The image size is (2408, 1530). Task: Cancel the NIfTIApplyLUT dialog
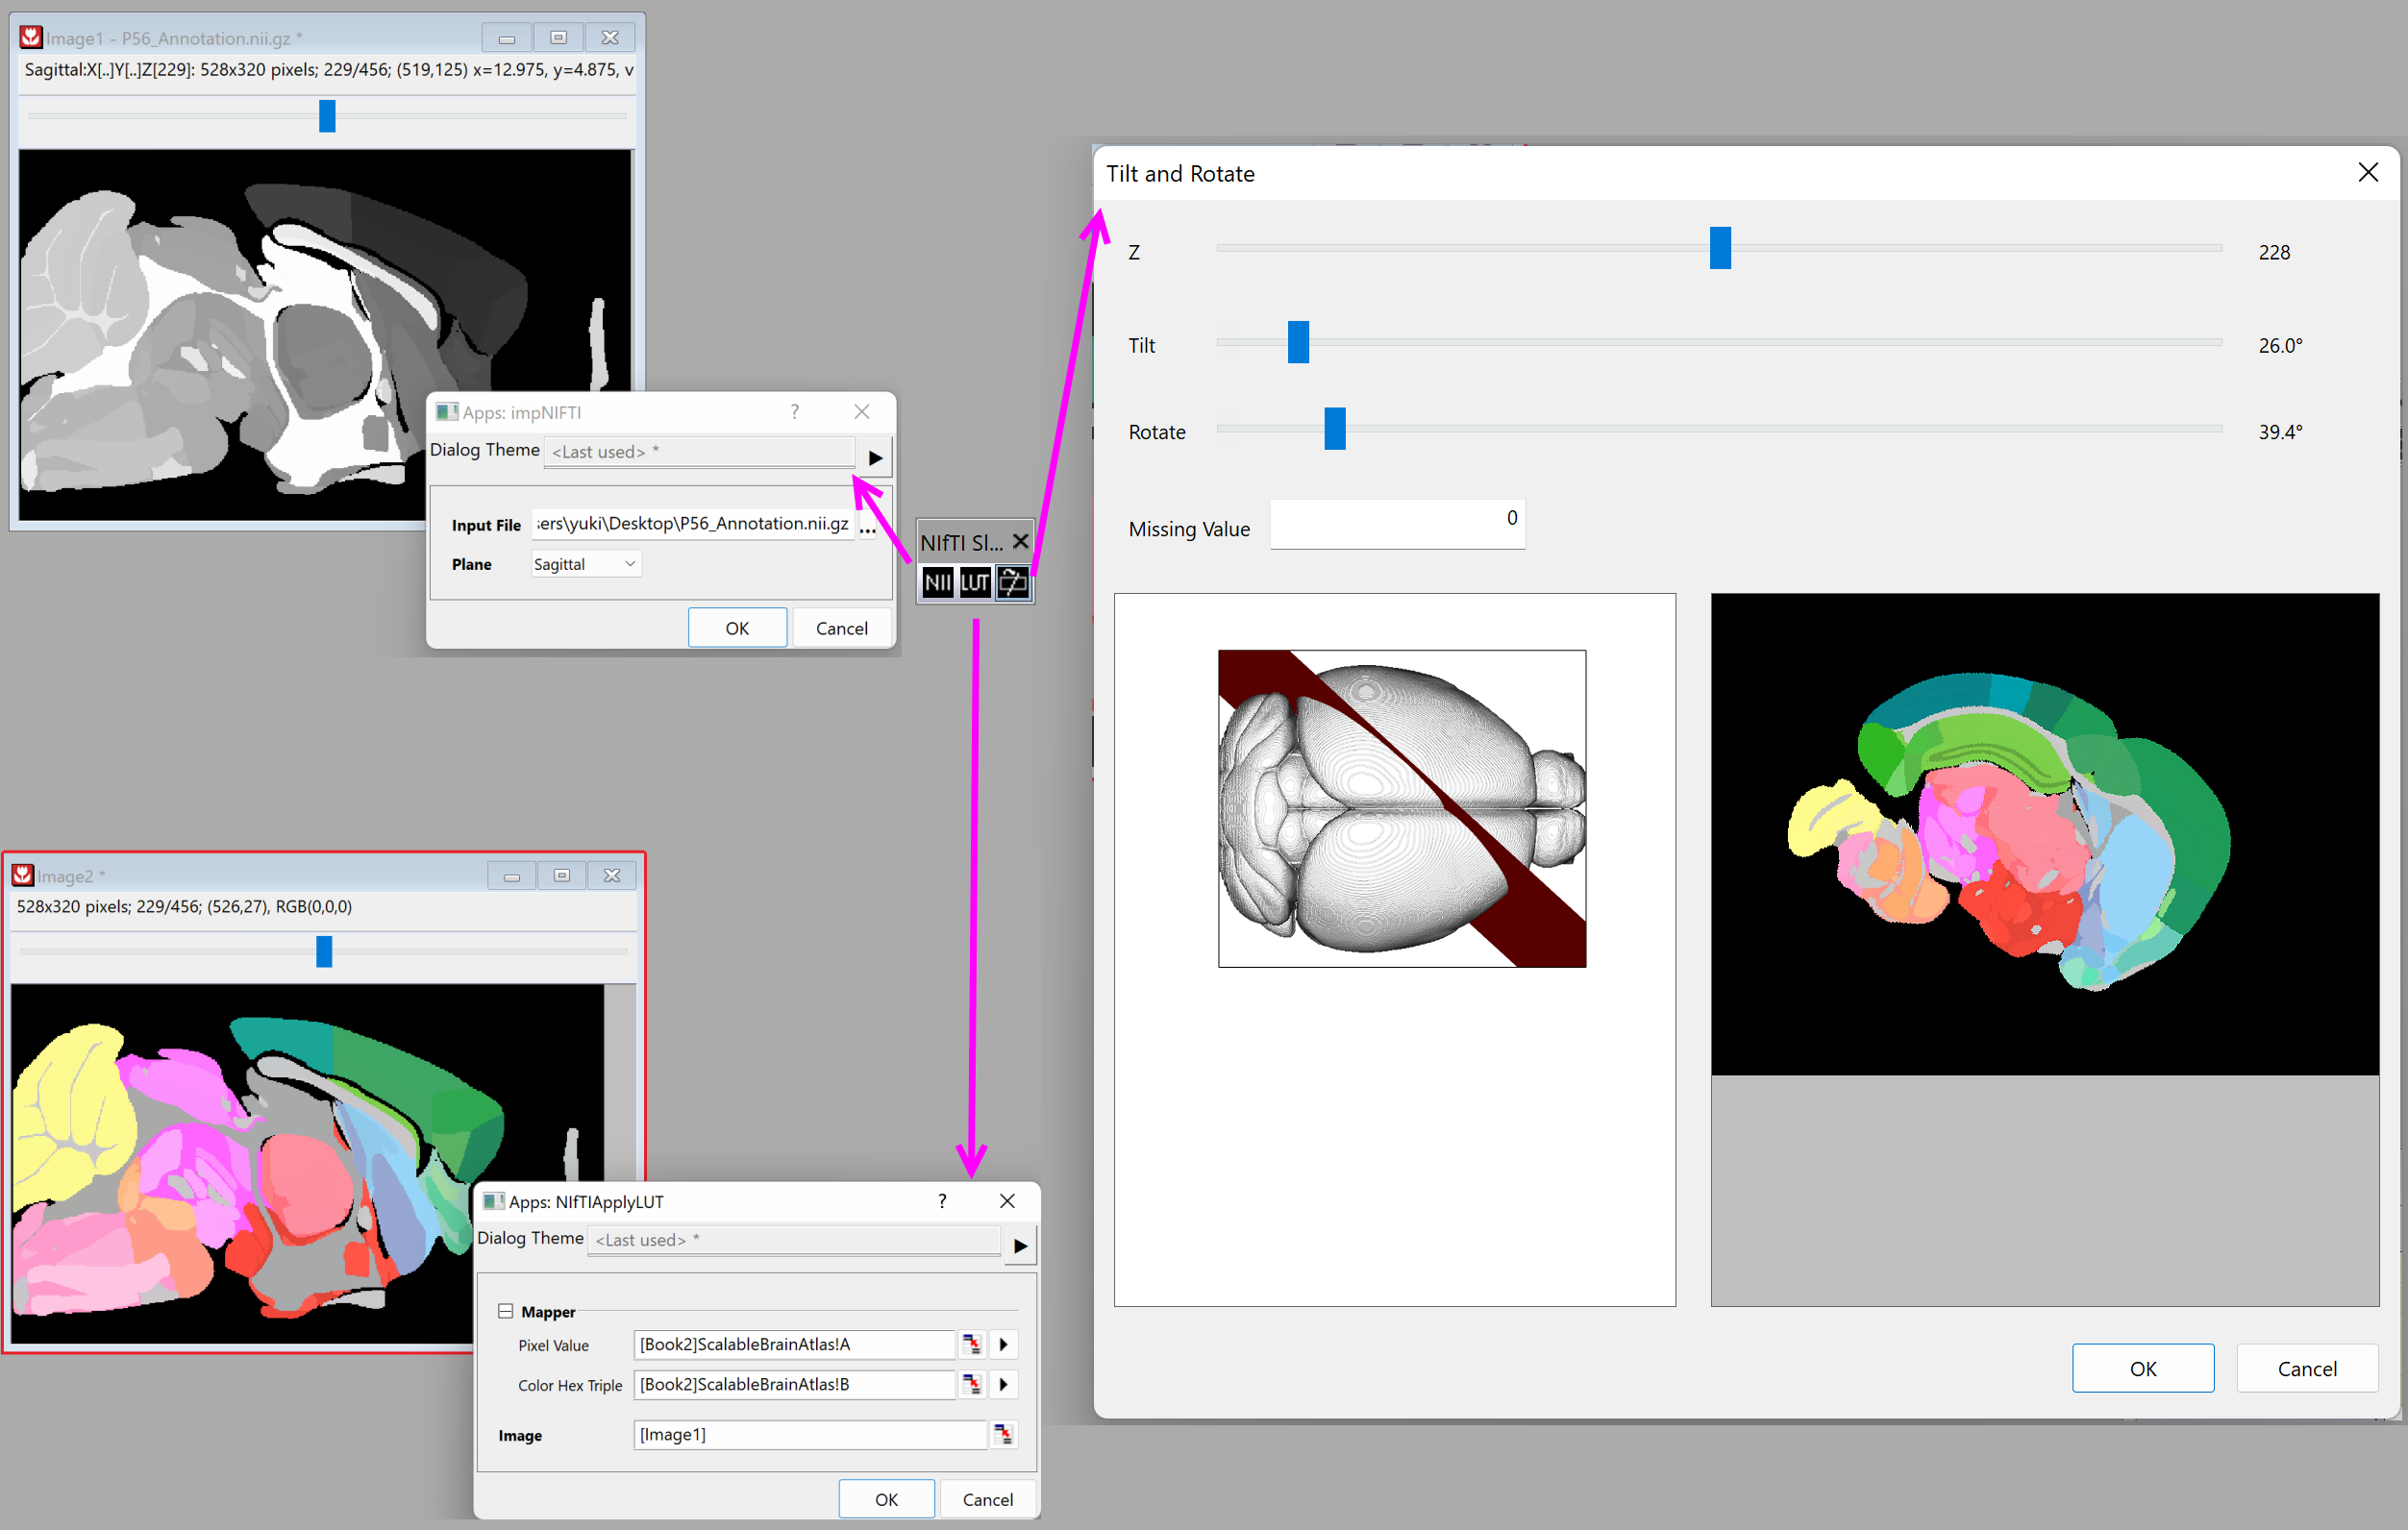987,1499
